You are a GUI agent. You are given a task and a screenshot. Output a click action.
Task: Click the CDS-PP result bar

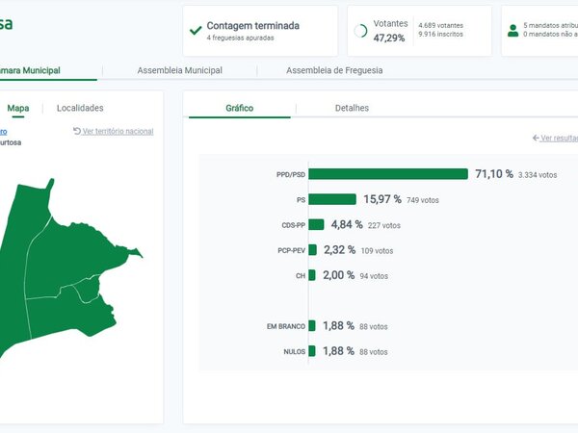coord(316,224)
